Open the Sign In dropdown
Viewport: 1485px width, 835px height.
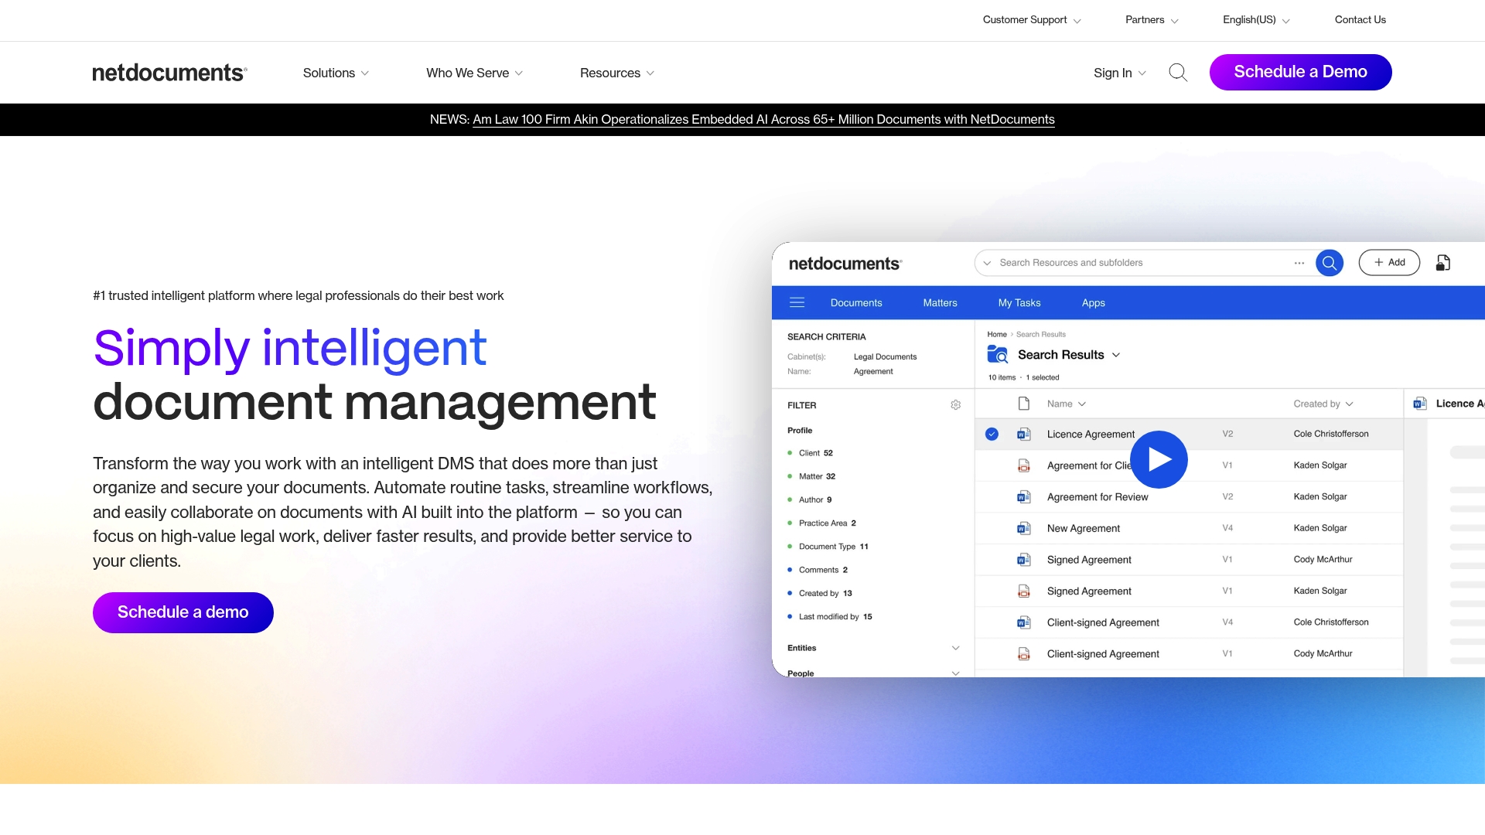click(1119, 73)
